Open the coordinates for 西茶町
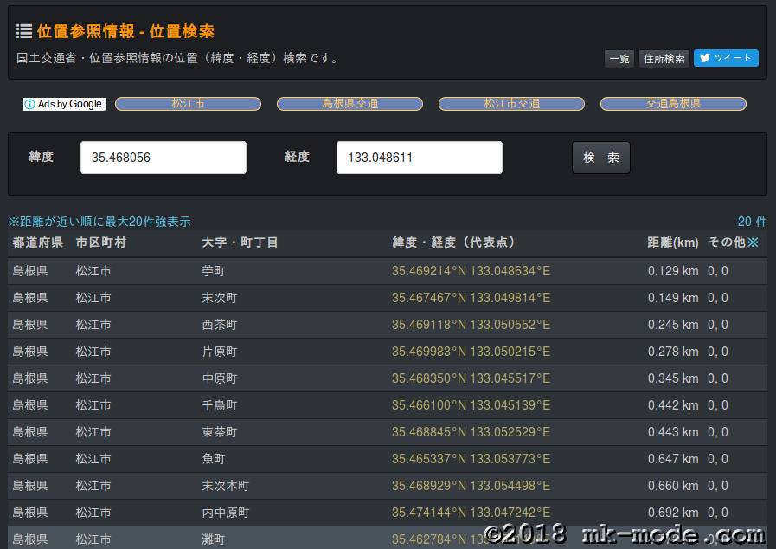 click(471, 325)
